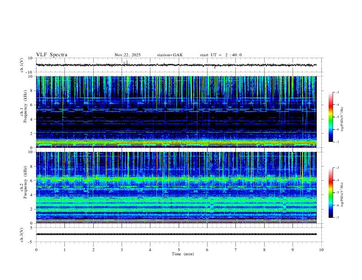Click time-axis tick label "7"

(x=236, y=250)
